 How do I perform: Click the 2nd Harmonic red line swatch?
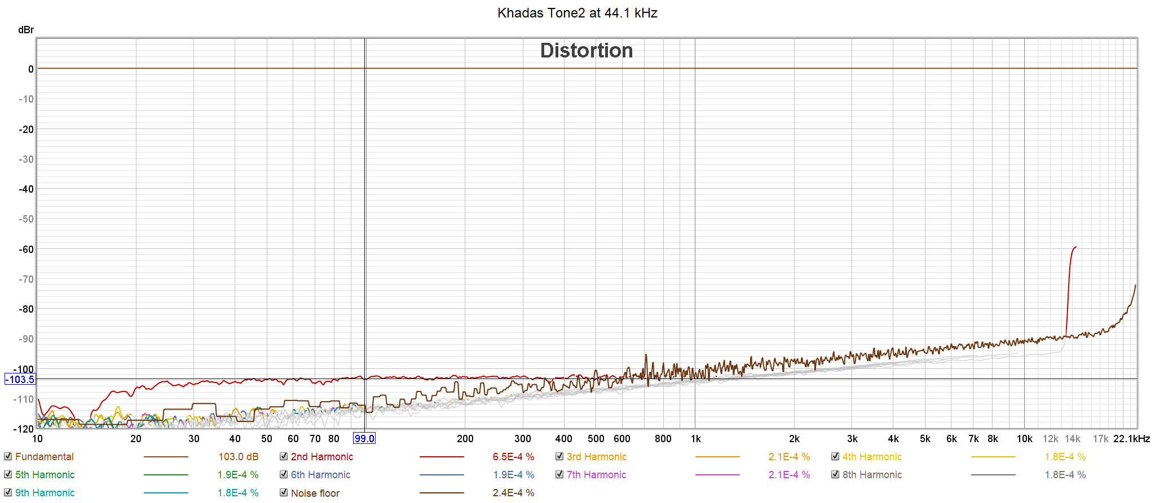click(442, 457)
